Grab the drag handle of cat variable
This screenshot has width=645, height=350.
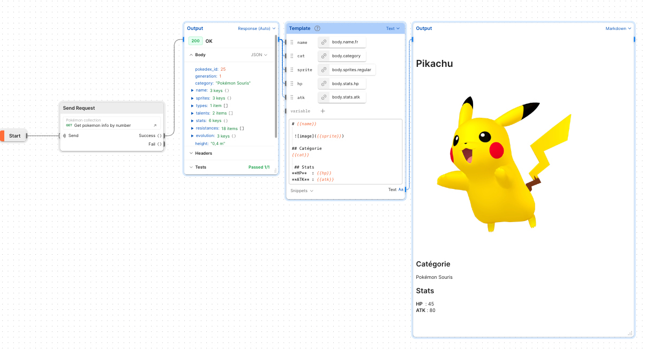(292, 56)
